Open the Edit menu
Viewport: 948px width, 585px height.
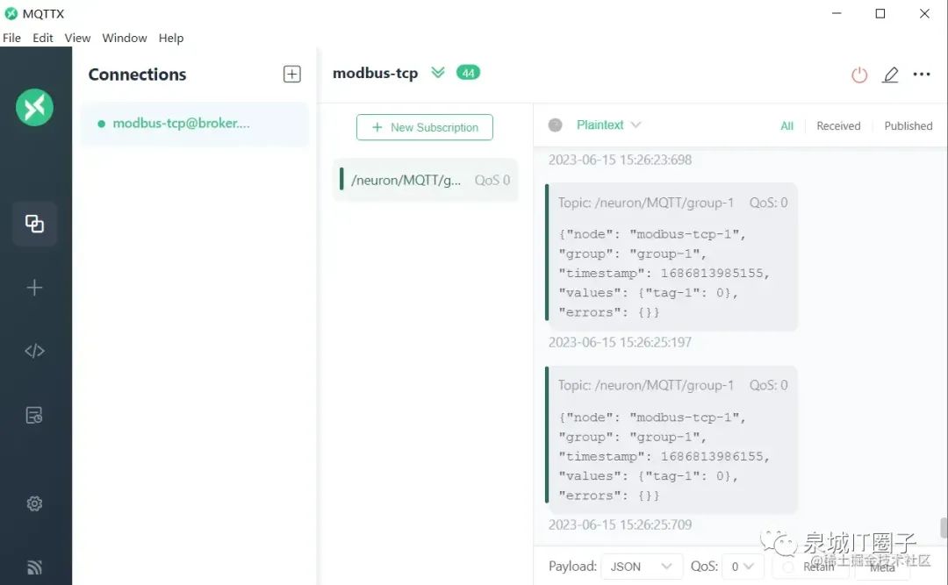point(42,38)
